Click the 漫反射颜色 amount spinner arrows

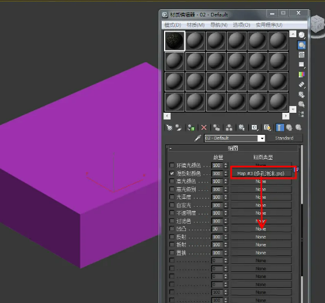226,173
